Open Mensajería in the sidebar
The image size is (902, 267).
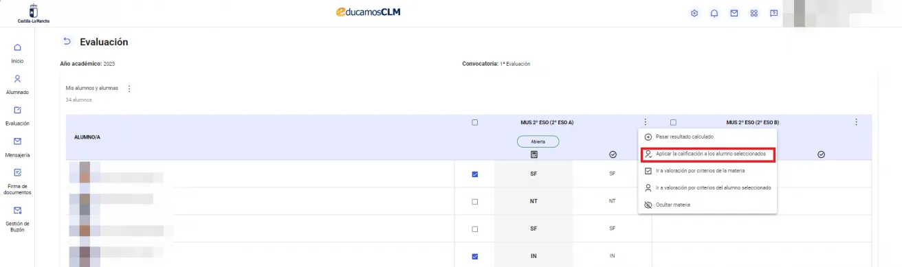click(x=17, y=147)
